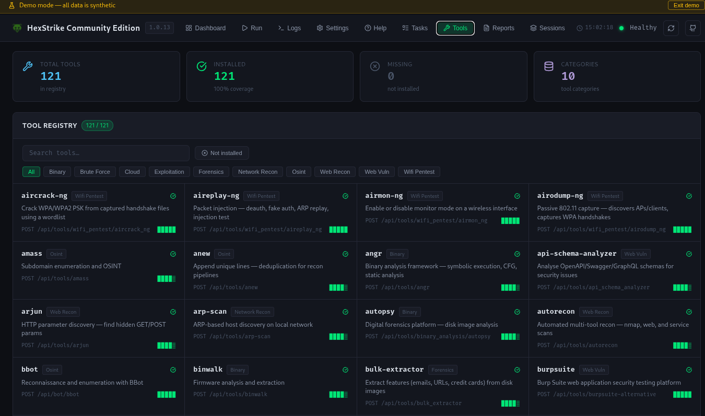
Task: Click installed check icon on aireplay-ng card
Action: tap(345, 196)
